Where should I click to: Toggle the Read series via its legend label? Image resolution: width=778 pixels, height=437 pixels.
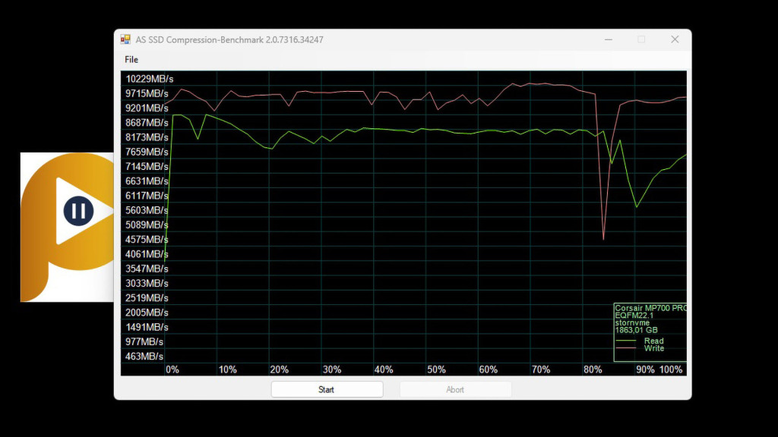pyautogui.click(x=654, y=341)
